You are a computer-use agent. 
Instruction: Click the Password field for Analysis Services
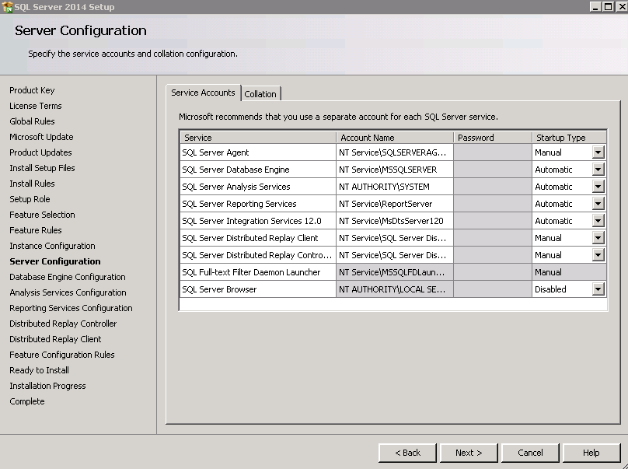[493, 187]
